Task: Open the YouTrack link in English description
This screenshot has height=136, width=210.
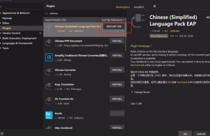Action: coord(139,65)
